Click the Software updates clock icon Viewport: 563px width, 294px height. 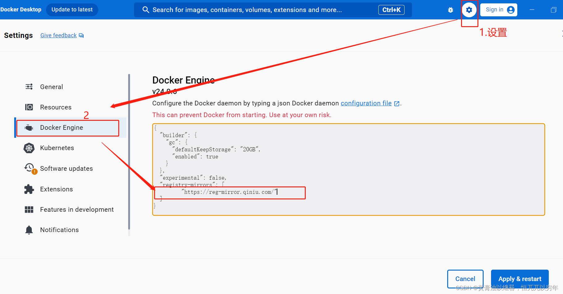click(29, 168)
